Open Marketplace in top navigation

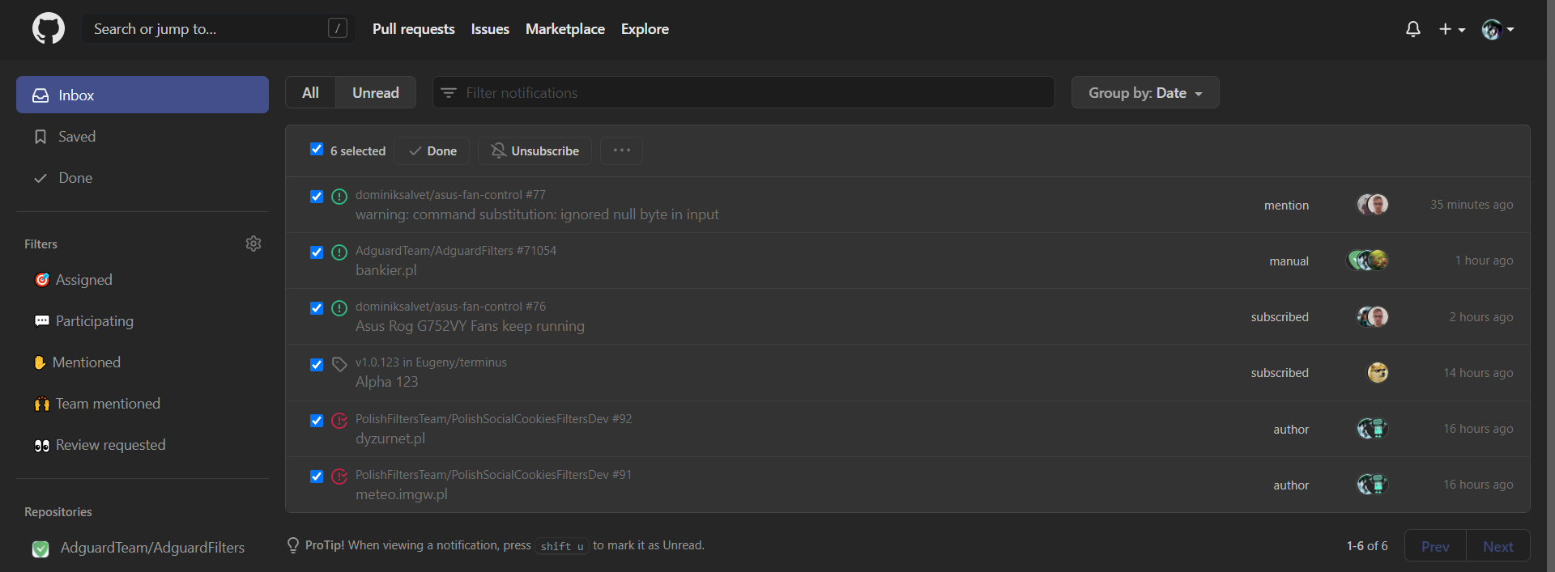click(565, 29)
